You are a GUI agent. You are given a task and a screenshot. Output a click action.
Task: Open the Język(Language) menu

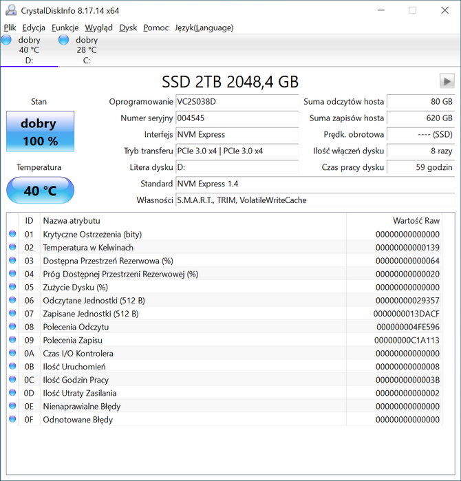[x=204, y=28]
